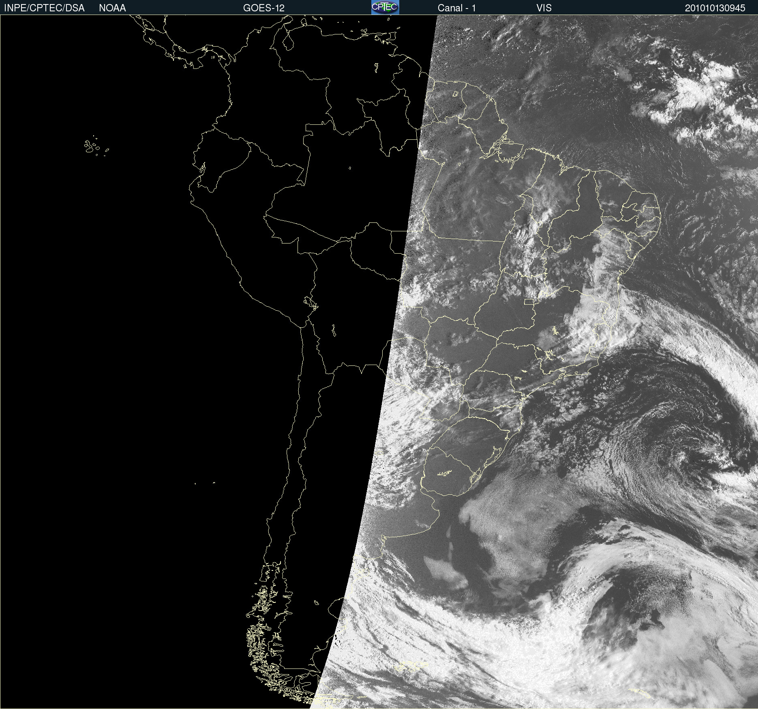758x709 pixels.
Task: Click the INPE/CPTEC/DSA header label
Action: point(44,8)
